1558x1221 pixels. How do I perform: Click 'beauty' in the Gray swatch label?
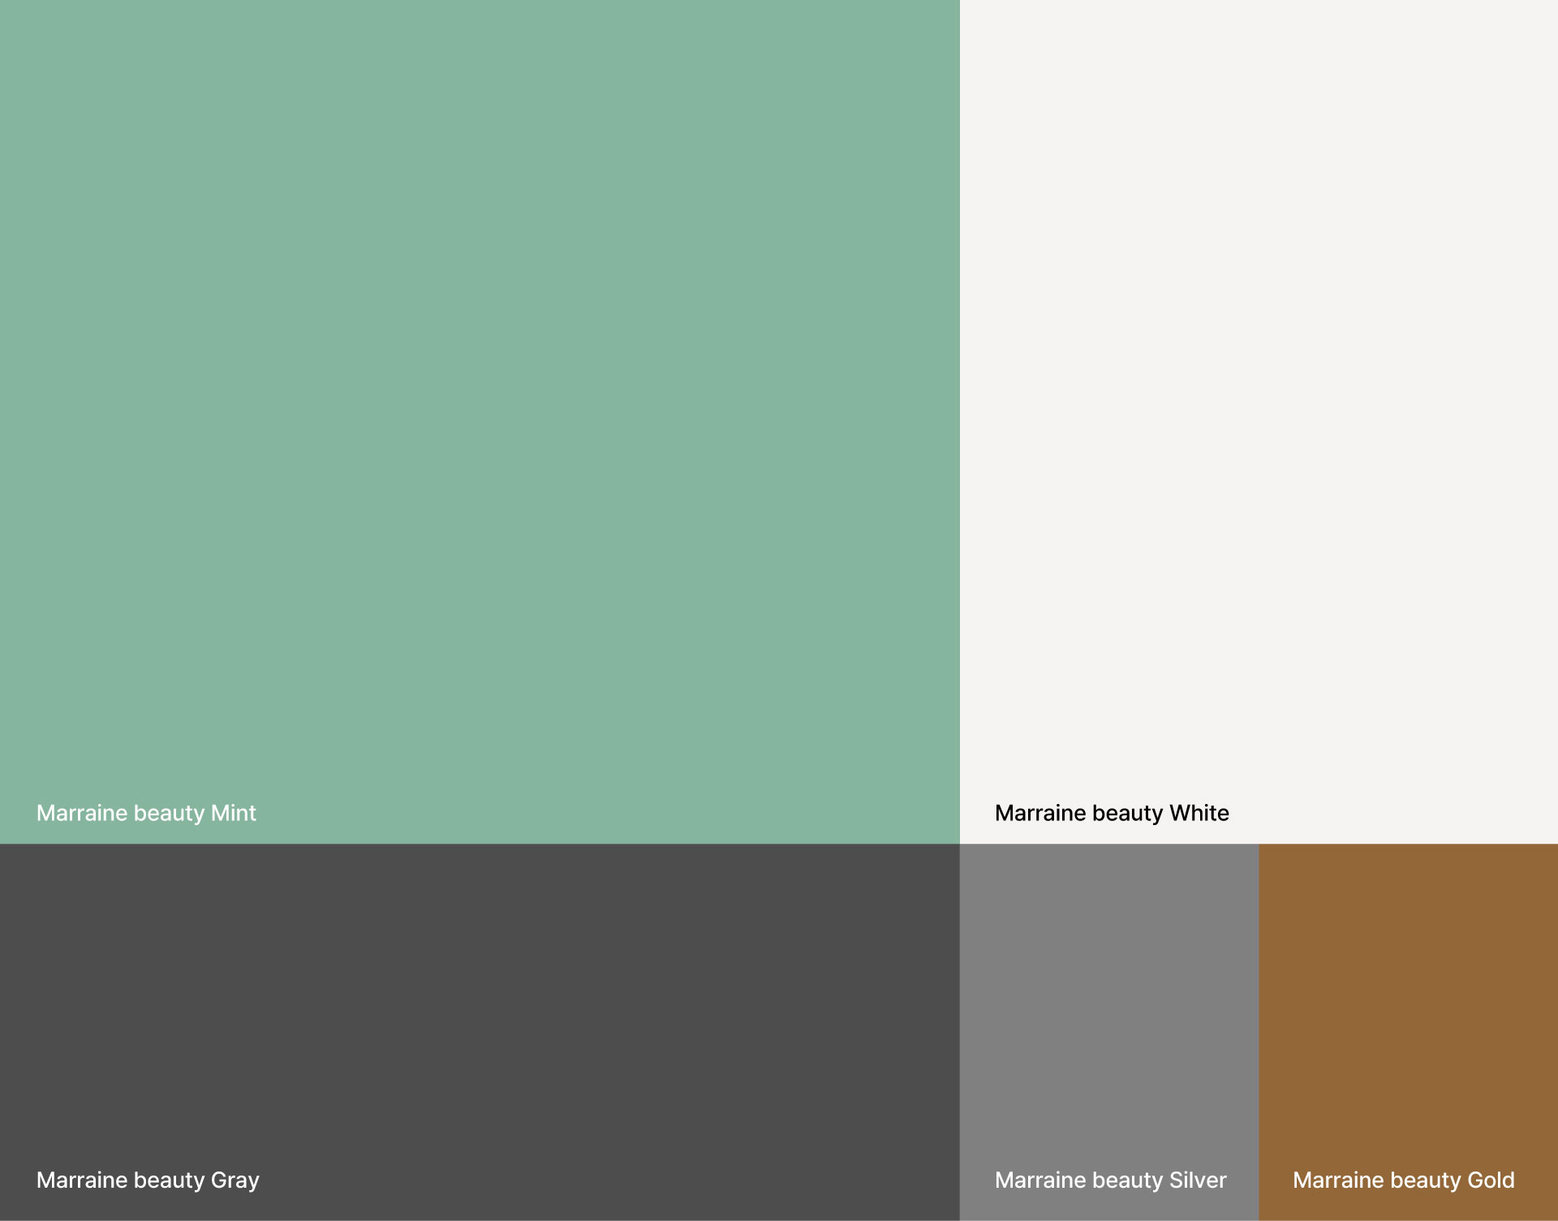(169, 1180)
